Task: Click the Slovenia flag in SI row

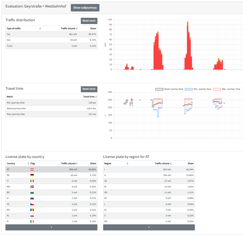Action: coord(32,198)
